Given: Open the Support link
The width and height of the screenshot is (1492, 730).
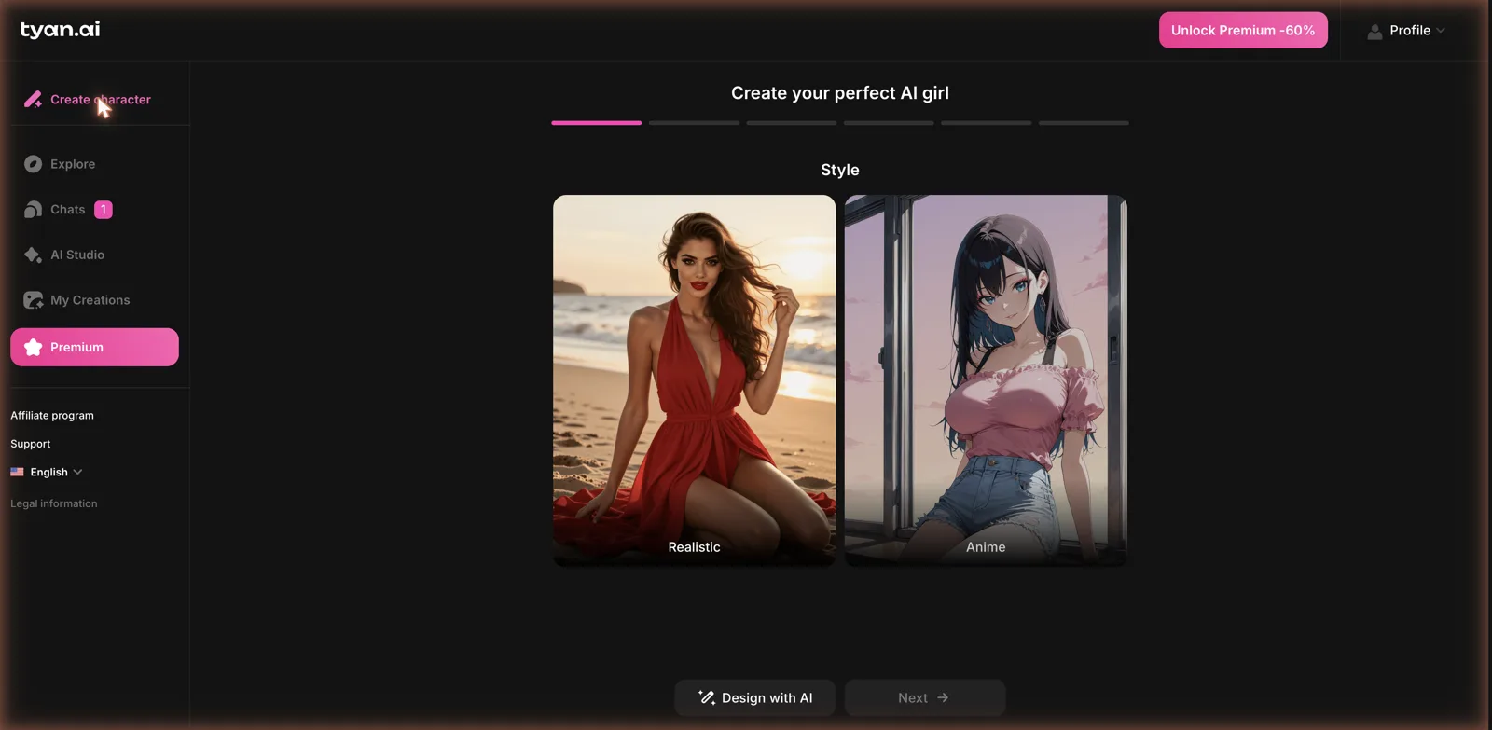Looking at the screenshot, I should point(31,444).
